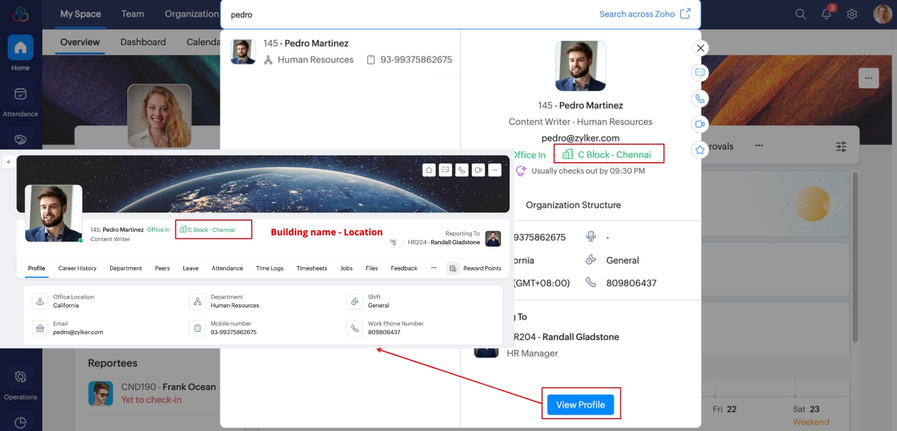Open the ellipsis menu on the cover image
Image resolution: width=897 pixels, height=431 pixels.
(x=868, y=78)
